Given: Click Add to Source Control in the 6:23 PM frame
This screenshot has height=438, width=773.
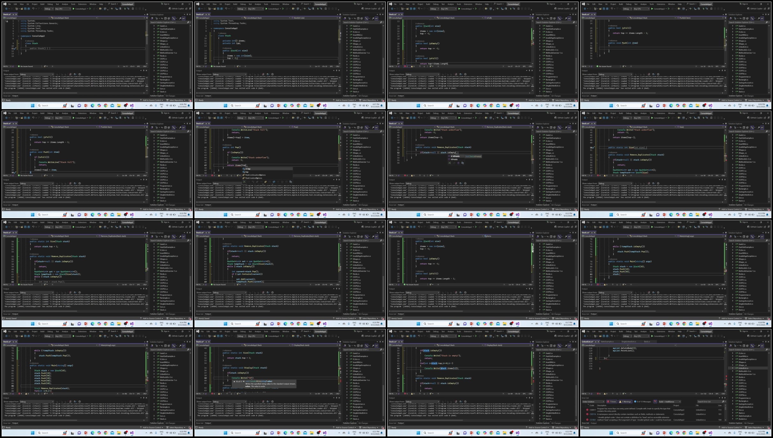Looking at the screenshot, I should 730,427.
